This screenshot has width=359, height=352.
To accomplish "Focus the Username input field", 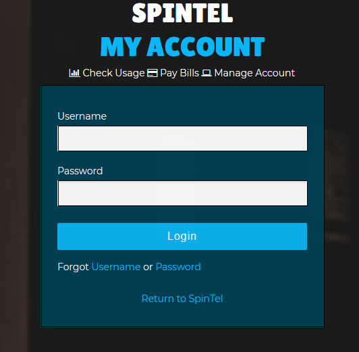I will [x=182, y=139].
